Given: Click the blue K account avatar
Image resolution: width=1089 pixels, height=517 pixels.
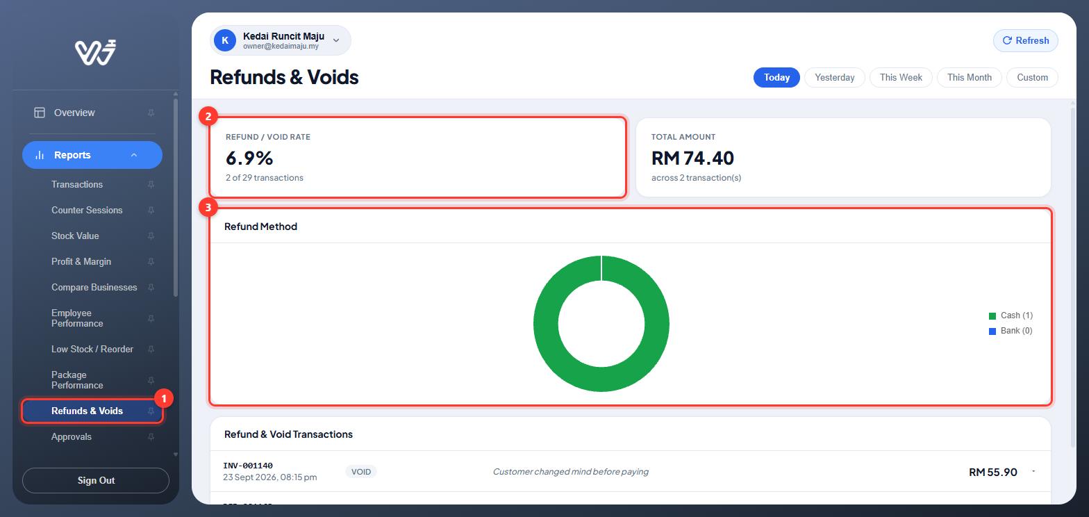Looking at the screenshot, I should 225,40.
